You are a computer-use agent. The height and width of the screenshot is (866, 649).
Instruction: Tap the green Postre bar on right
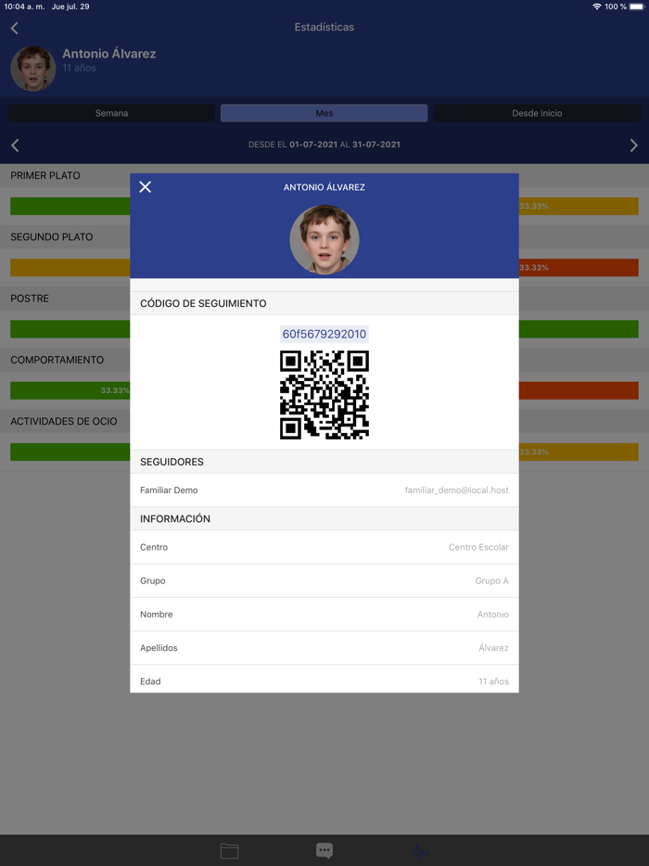click(579, 329)
